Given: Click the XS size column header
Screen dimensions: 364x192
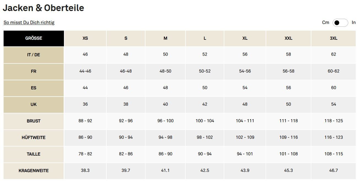Looking at the screenshot, I should [85, 38].
